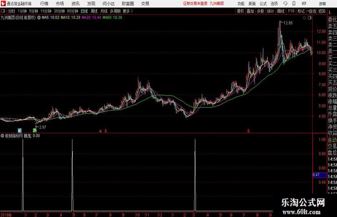The image size is (337, 217).
Task: Click the 通达信 red logo icon
Action: [3, 4]
